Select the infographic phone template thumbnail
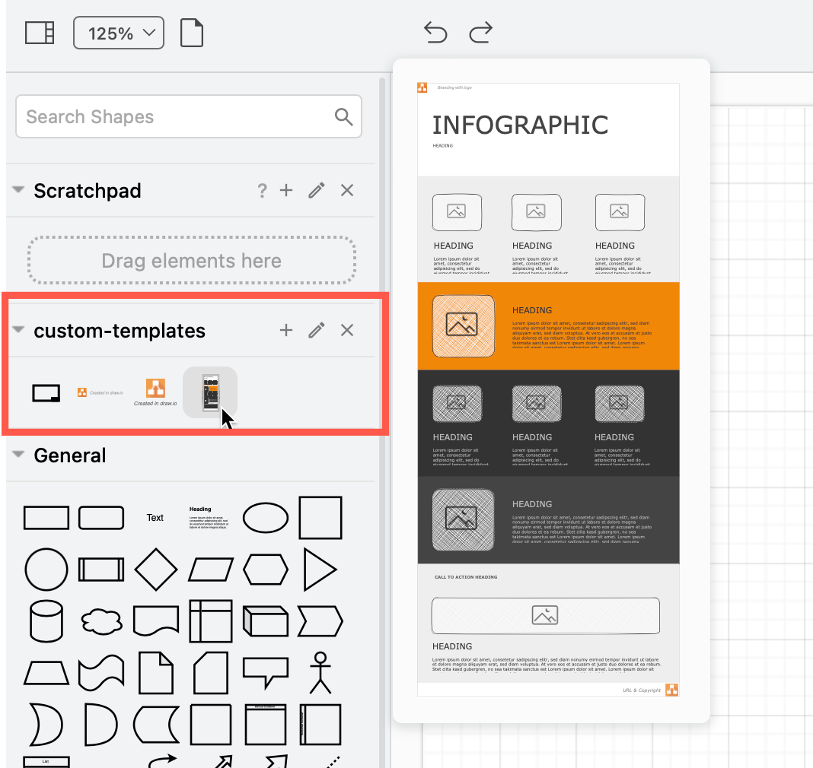Viewport: 813px width, 768px height. 210,392
